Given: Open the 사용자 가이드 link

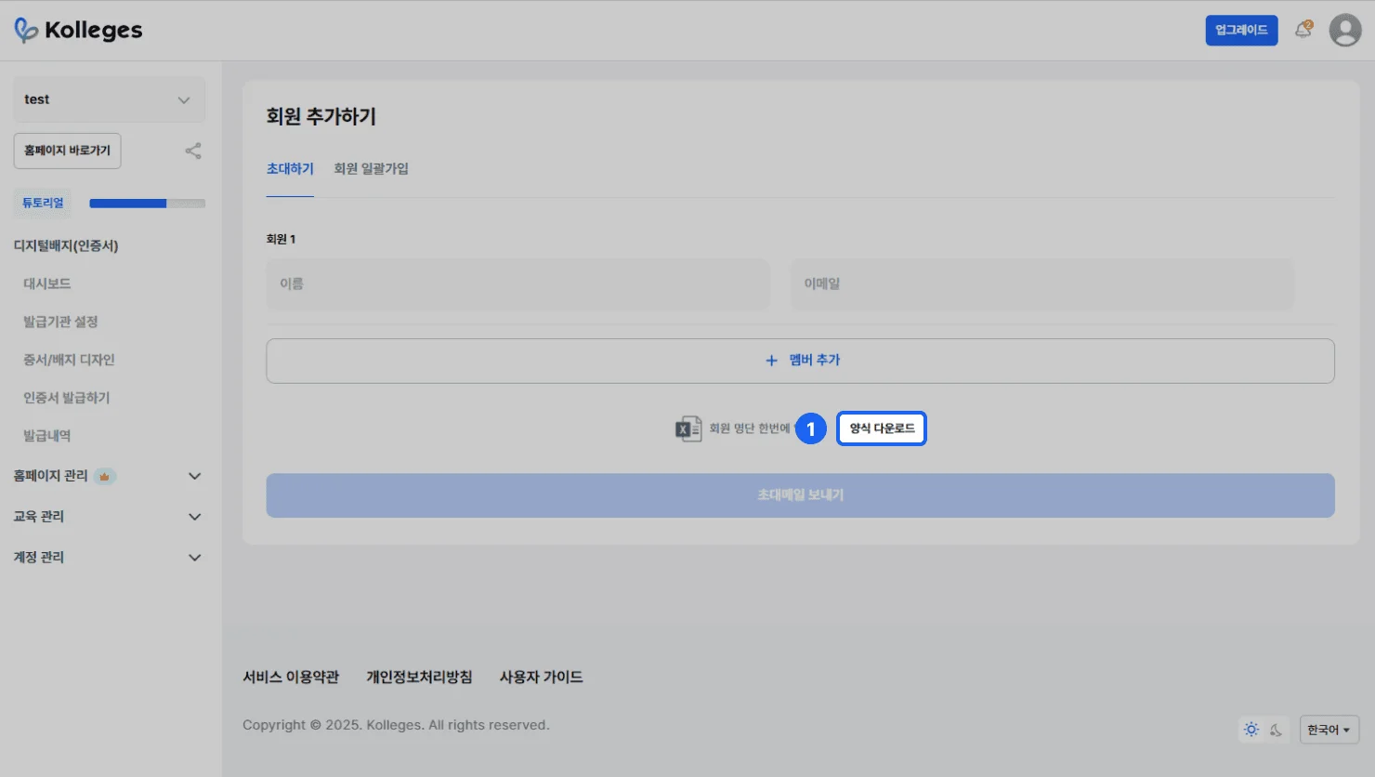Looking at the screenshot, I should tap(542, 678).
